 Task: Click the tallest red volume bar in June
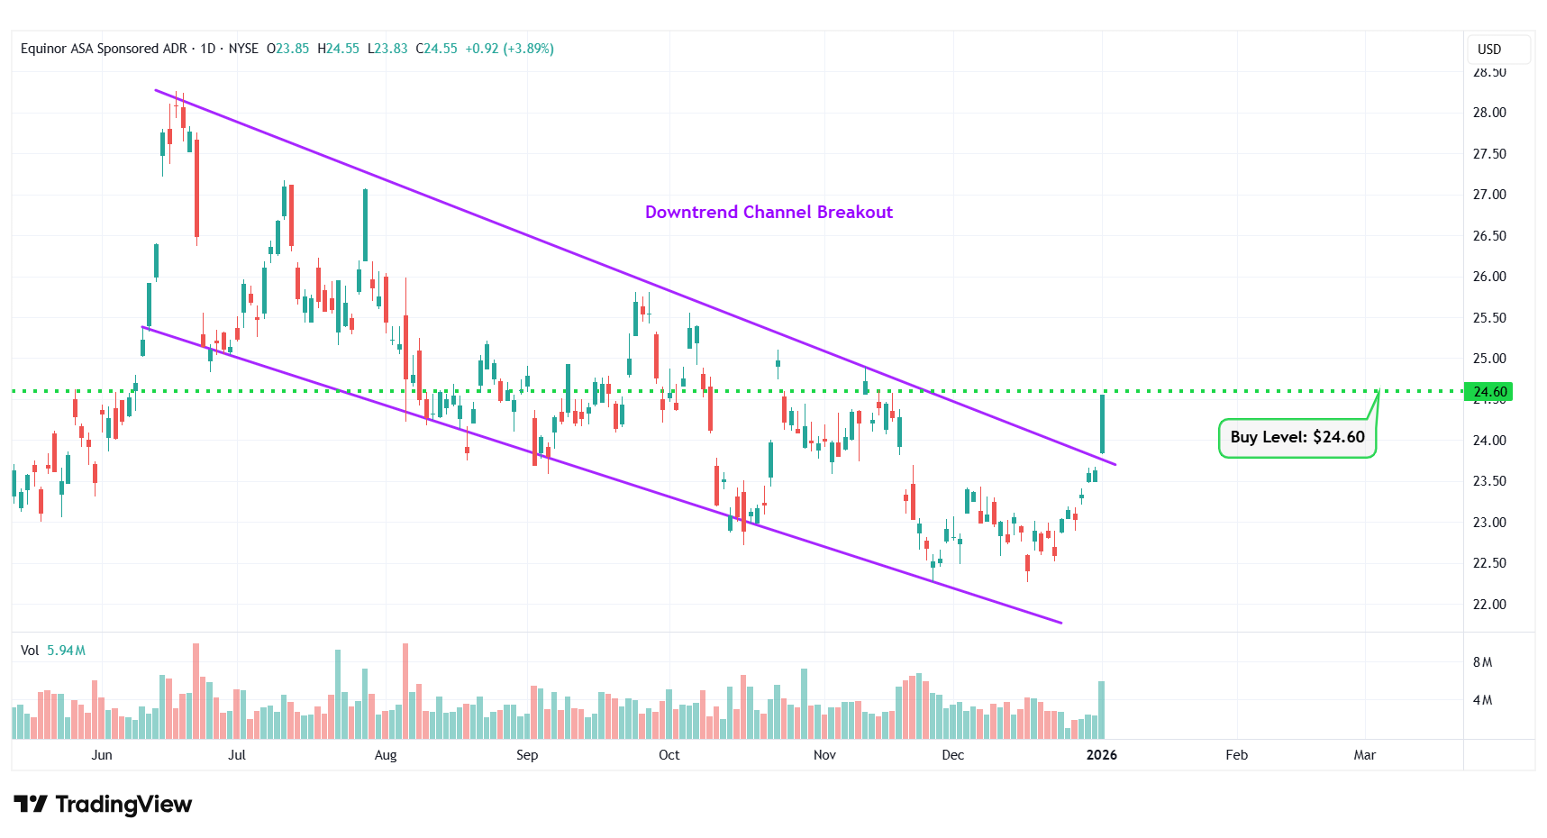[x=196, y=689]
